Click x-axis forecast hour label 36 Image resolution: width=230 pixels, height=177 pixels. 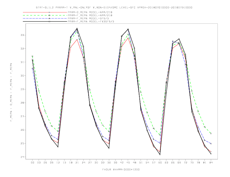[x=109, y=163]
